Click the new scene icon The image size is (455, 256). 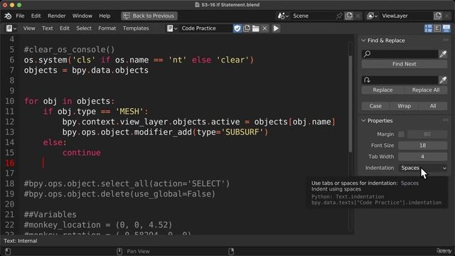pyautogui.click(x=349, y=16)
